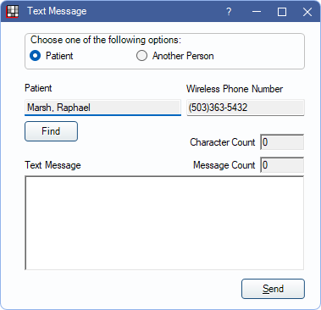The width and height of the screenshot is (321, 310).
Task: Click the 'Text Message' title bar text
Action: 57,11
